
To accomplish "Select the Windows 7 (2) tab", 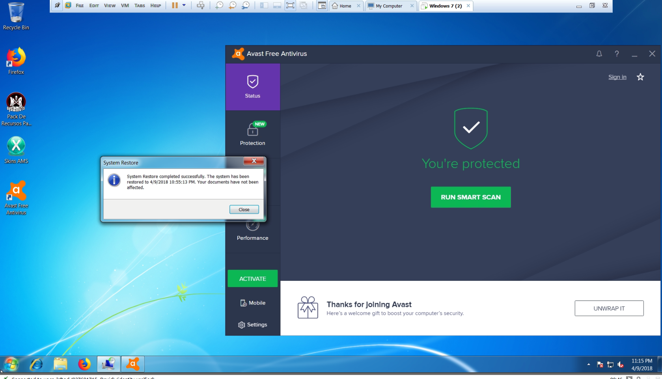I will point(446,6).
